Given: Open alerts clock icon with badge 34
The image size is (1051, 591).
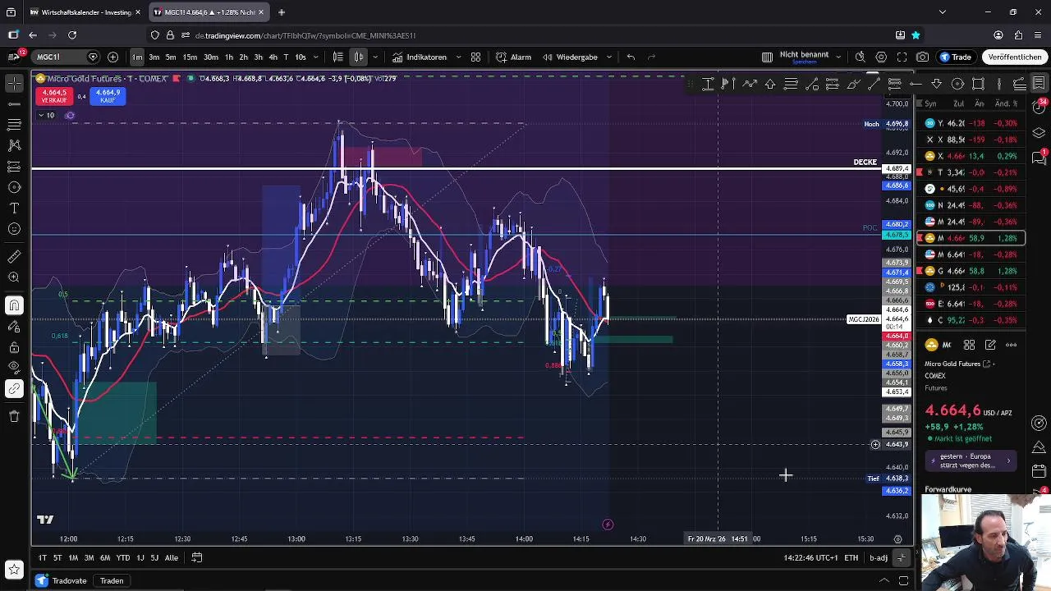Looking at the screenshot, I should coord(1039,108).
